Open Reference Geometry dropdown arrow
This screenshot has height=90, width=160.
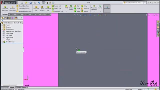(x=94, y=12)
